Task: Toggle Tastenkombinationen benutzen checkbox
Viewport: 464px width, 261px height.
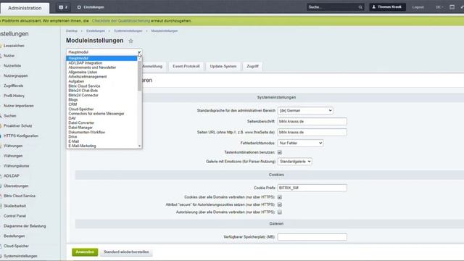Action: [280, 152]
